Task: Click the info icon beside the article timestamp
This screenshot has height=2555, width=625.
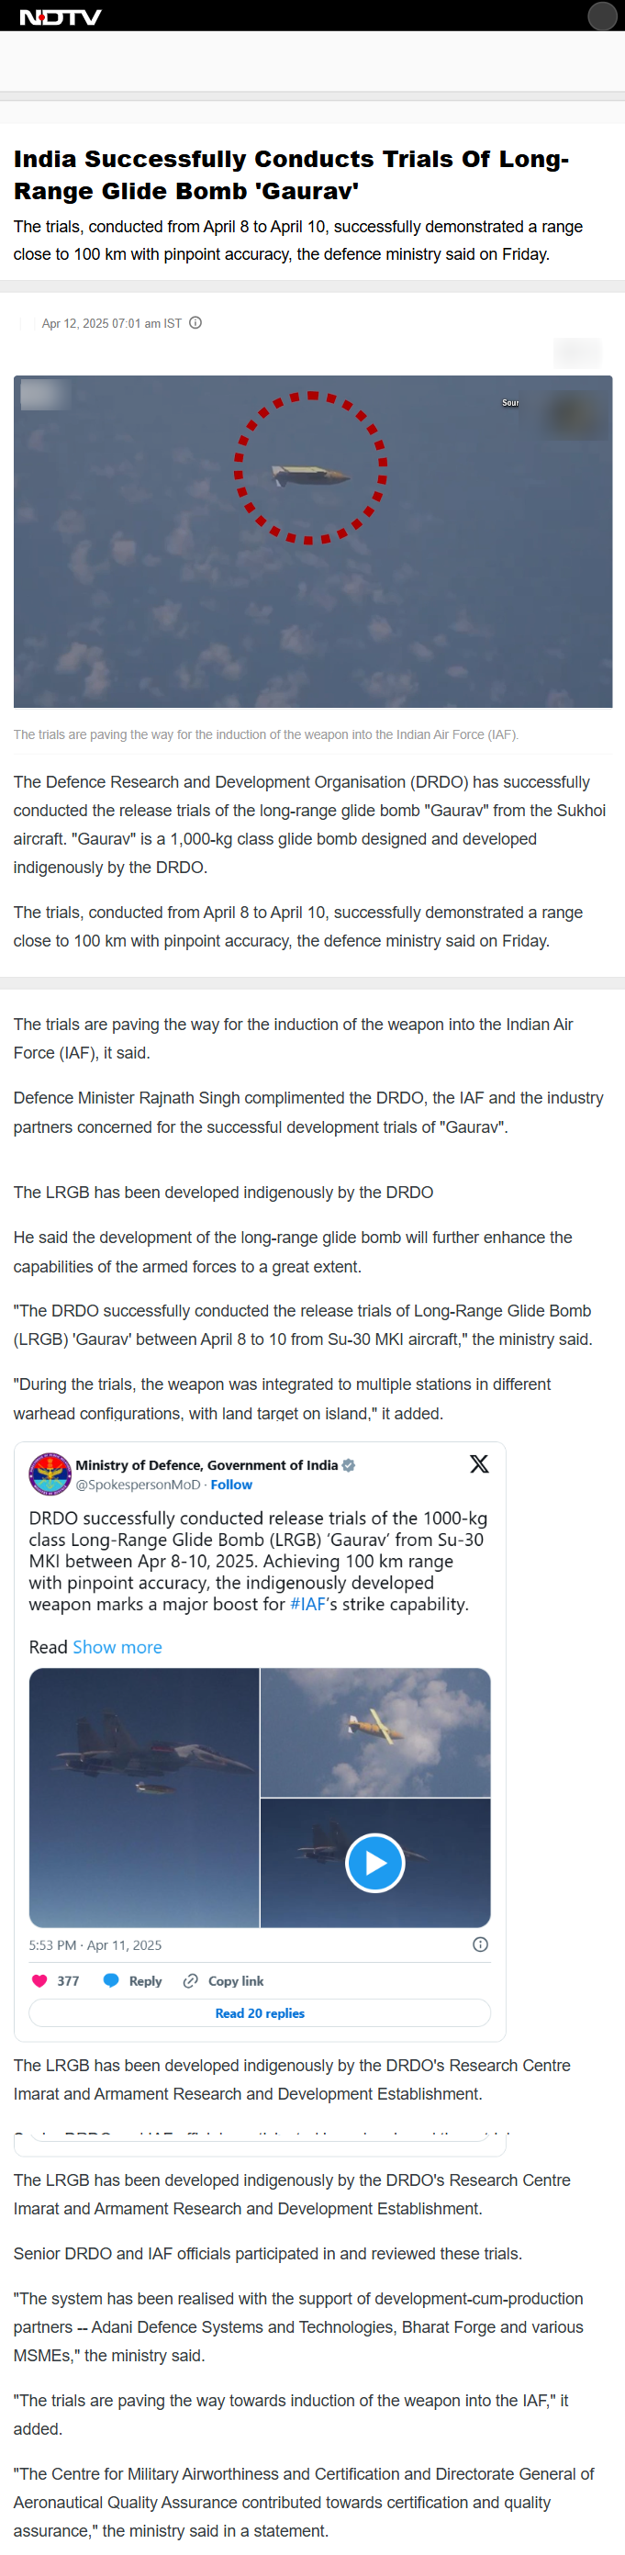Action: click(x=195, y=322)
